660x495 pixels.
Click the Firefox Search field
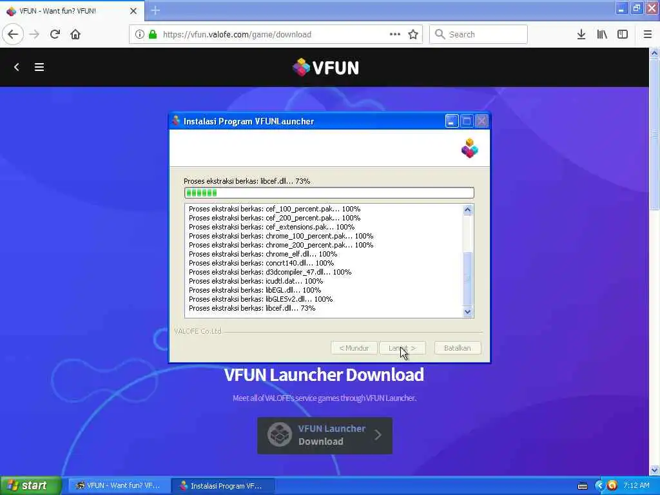coord(478,34)
